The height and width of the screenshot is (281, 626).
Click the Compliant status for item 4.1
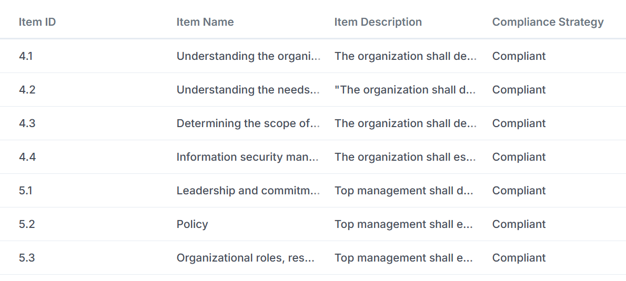tap(519, 56)
